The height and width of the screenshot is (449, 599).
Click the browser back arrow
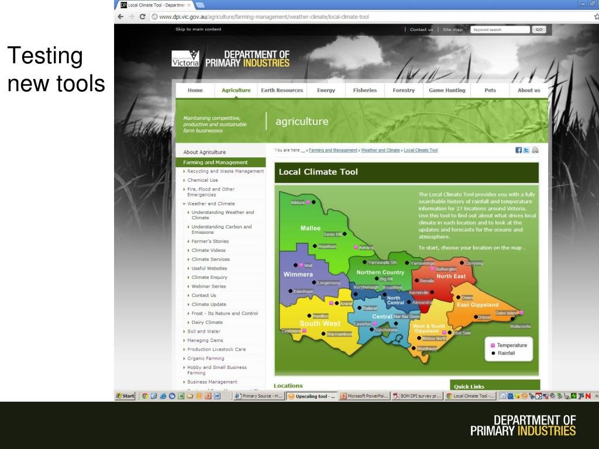[121, 17]
